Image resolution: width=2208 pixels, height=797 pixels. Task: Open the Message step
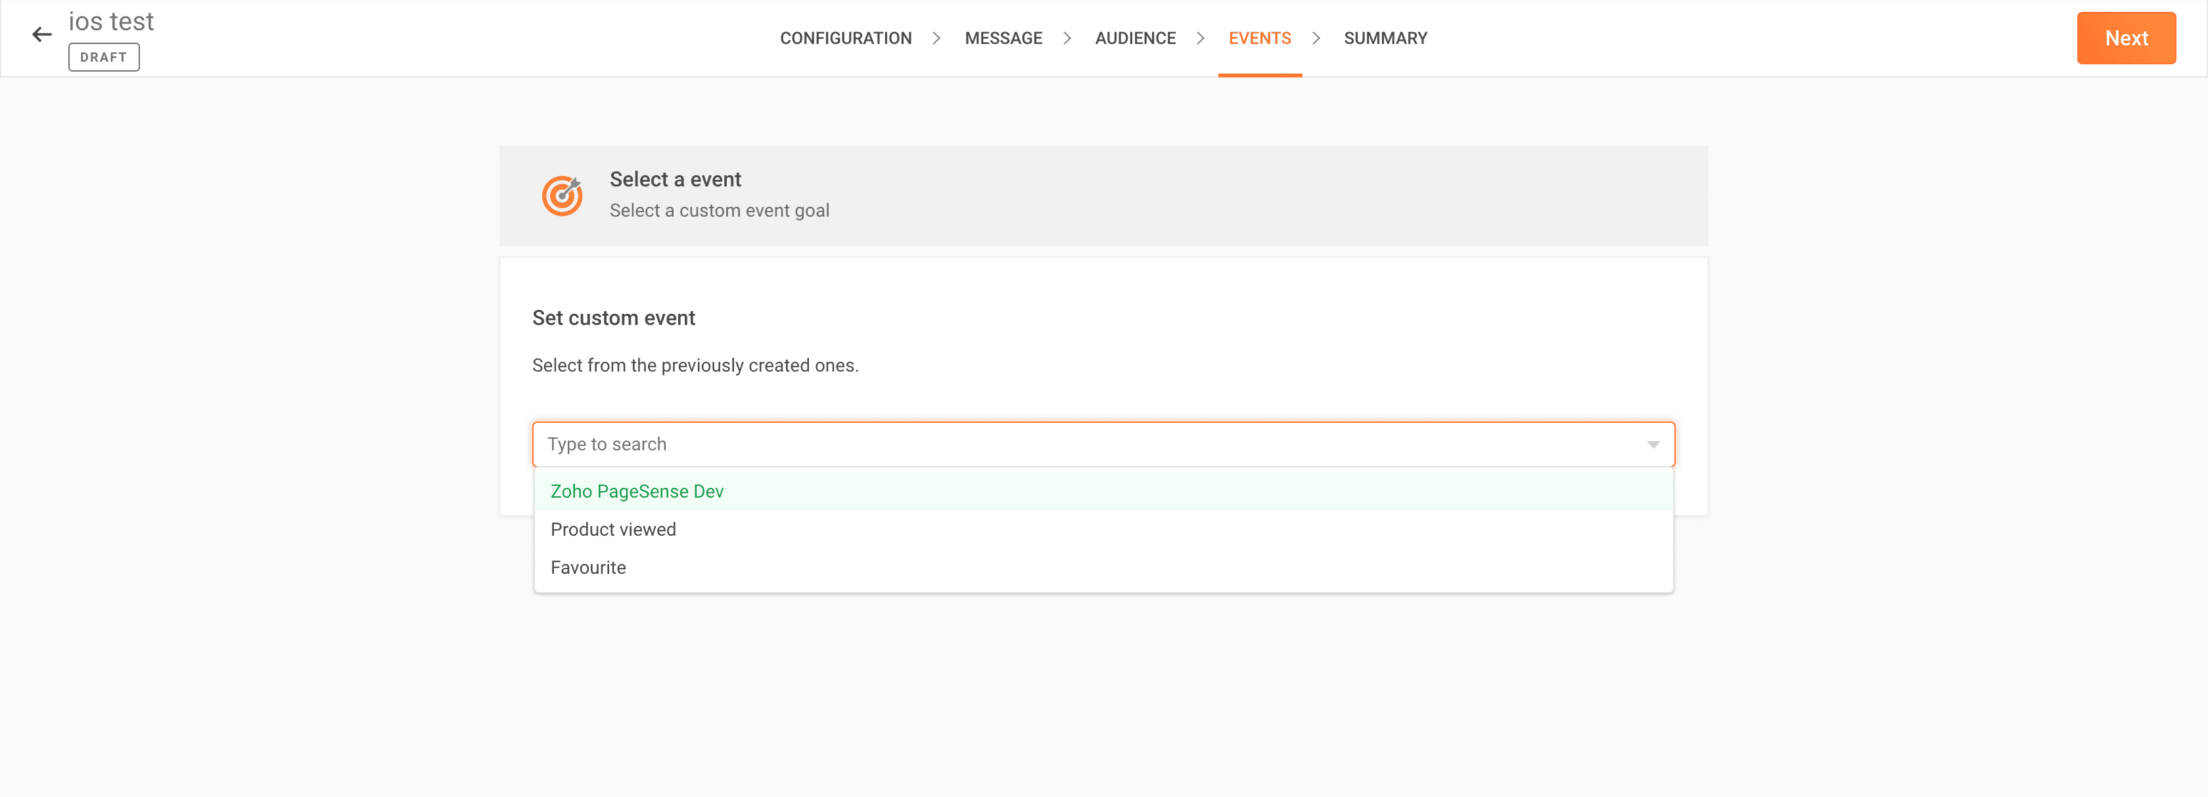tap(1003, 39)
